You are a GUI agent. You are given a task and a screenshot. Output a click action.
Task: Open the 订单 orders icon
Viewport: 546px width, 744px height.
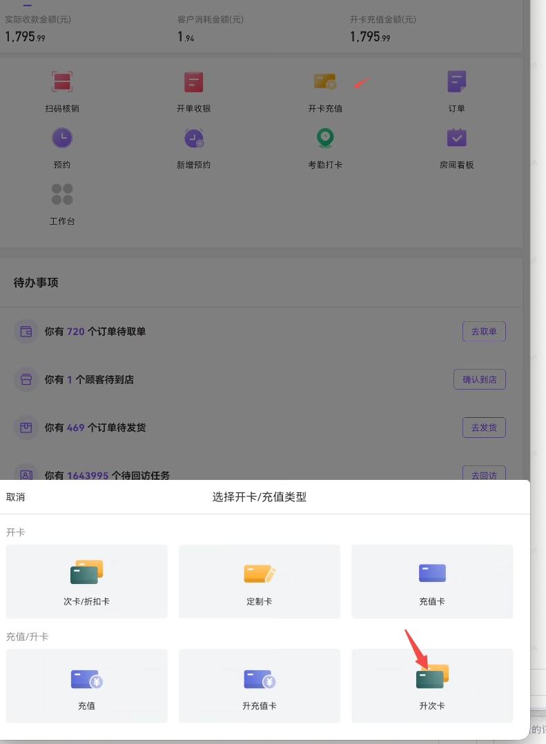tap(456, 81)
